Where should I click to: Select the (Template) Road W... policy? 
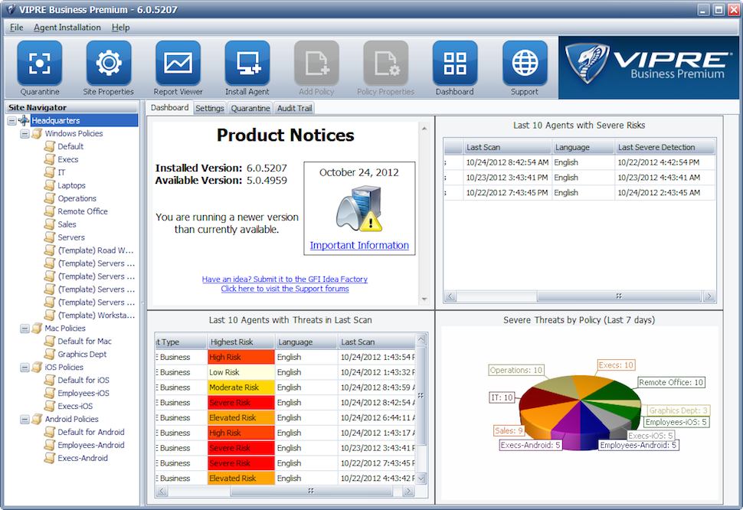coord(96,250)
